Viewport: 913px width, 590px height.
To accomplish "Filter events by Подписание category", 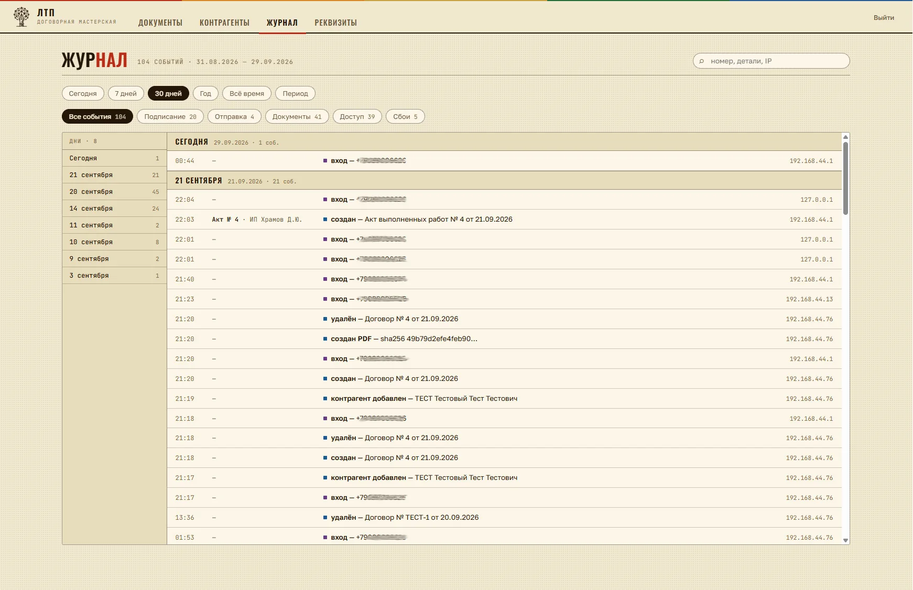I will 170,116.
